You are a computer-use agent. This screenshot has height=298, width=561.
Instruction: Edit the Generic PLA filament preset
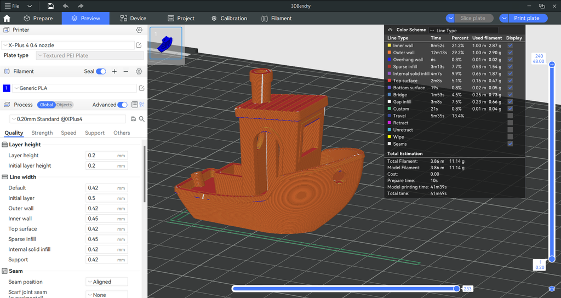141,88
